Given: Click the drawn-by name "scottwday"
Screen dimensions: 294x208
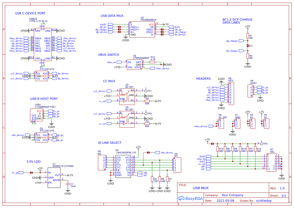Looking at the screenshot, I should [x=264, y=201].
